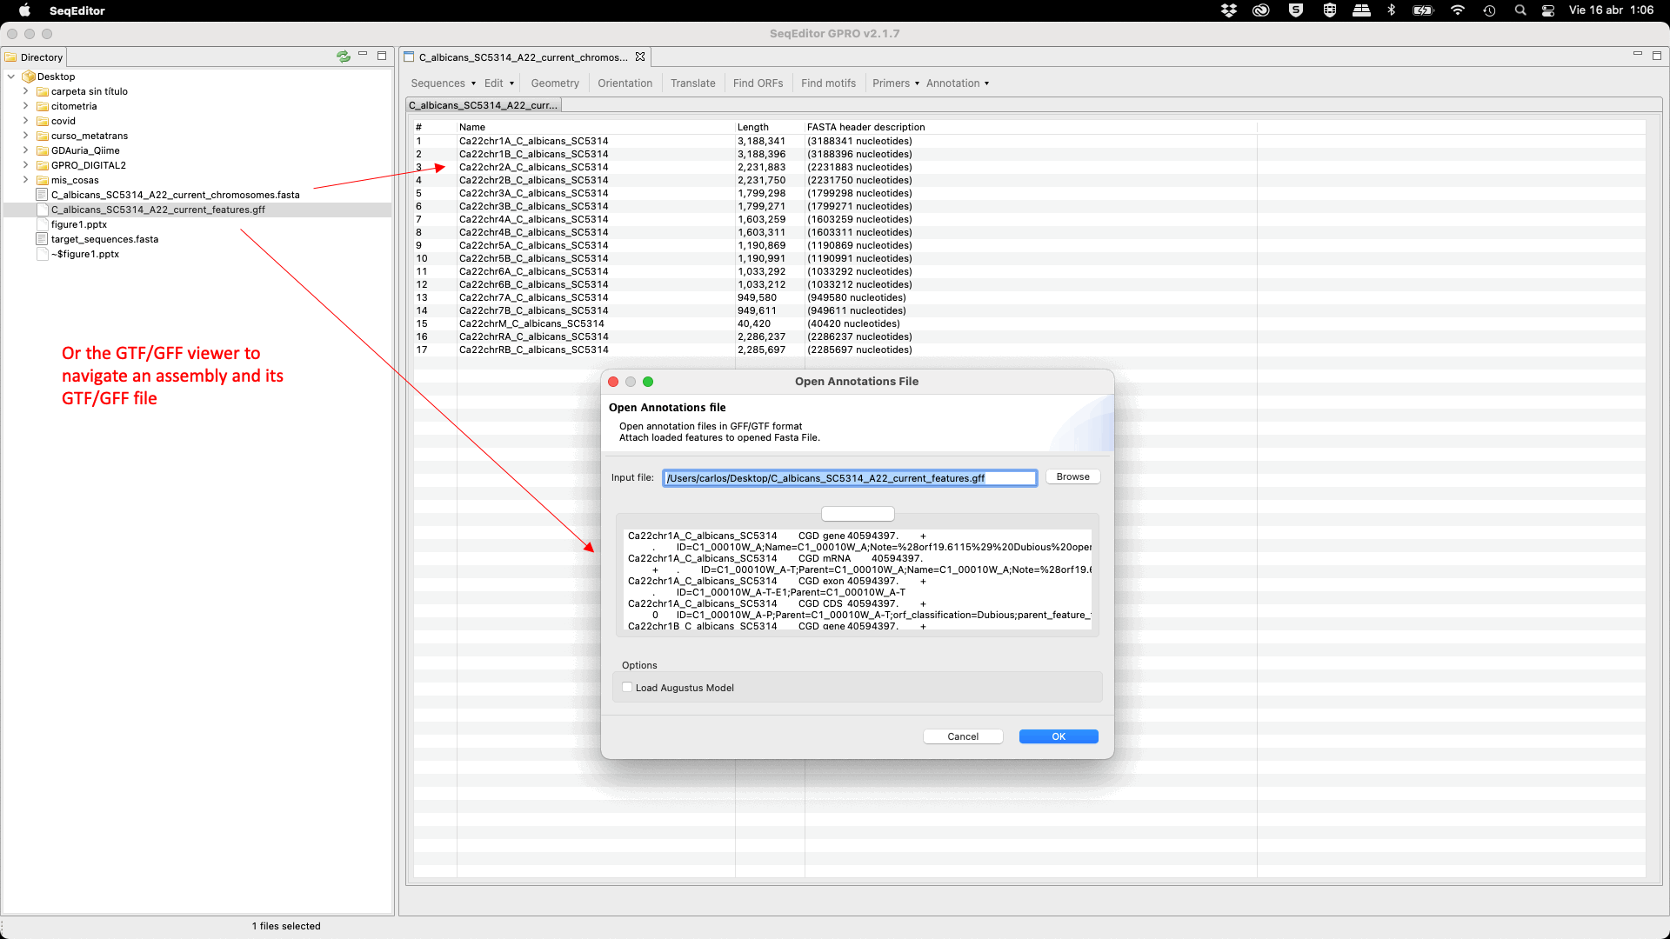Select the curso_metatrans folder icon

(42, 136)
